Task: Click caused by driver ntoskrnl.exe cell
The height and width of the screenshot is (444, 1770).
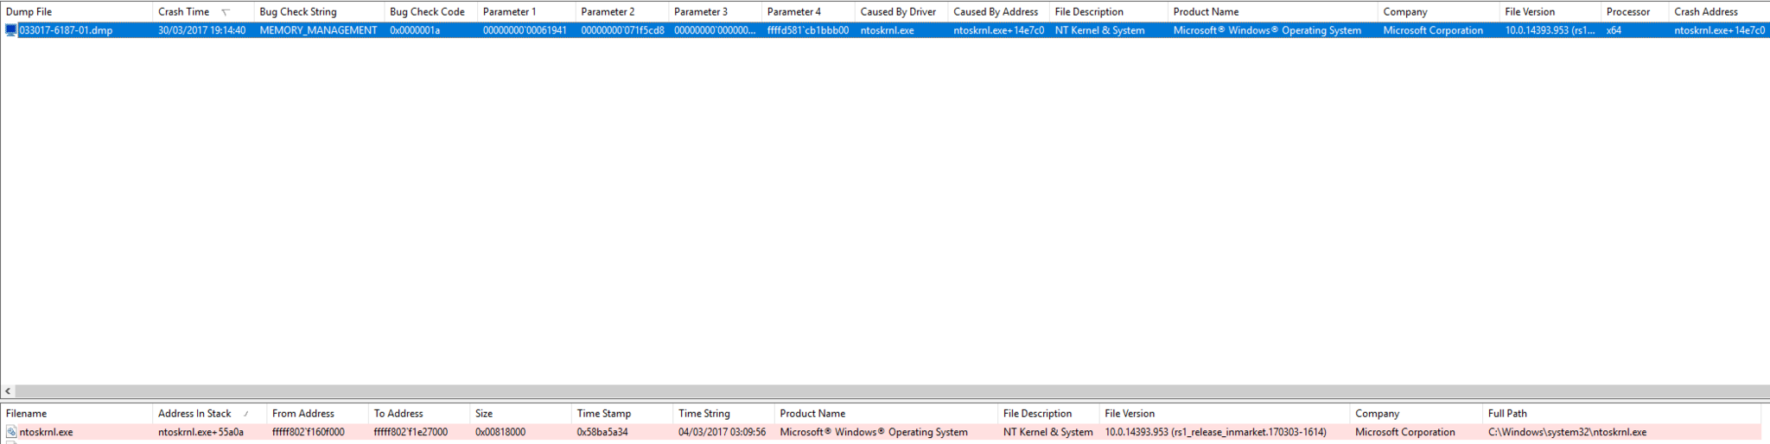Action: pos(887,30)
